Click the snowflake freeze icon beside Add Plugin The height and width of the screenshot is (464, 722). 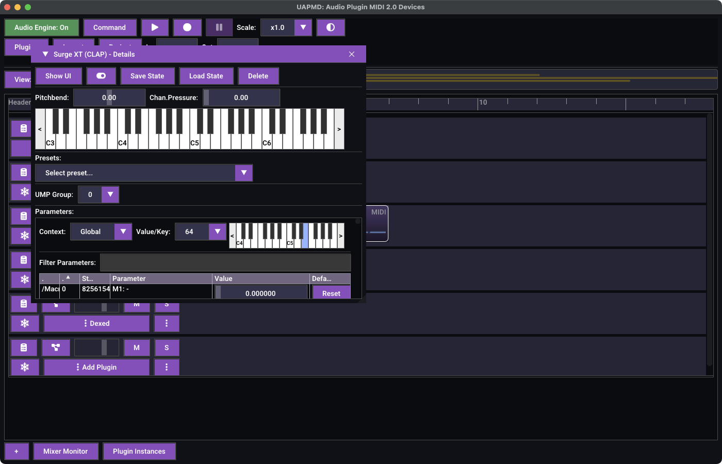(24, 367)
